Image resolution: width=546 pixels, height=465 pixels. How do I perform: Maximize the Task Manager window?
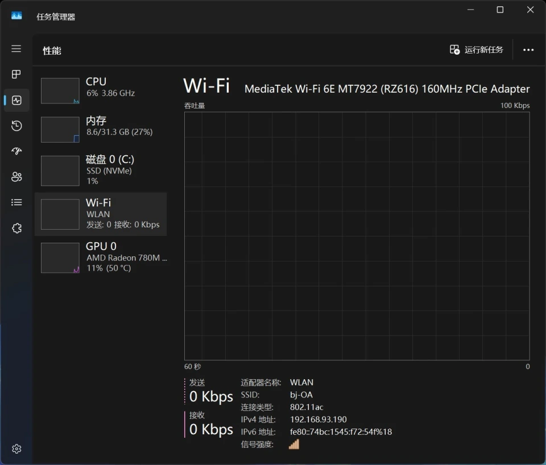coord(500,10)
